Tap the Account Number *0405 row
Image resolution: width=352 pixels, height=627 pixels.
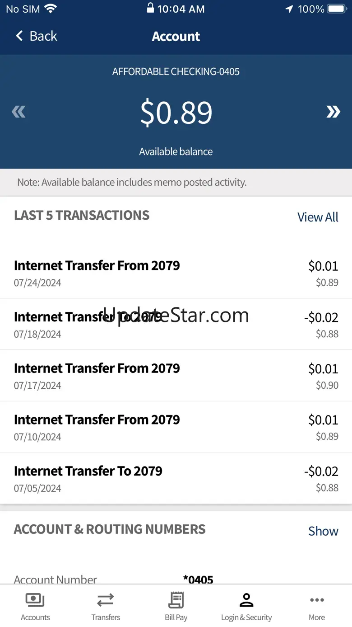tap(176, 579)
